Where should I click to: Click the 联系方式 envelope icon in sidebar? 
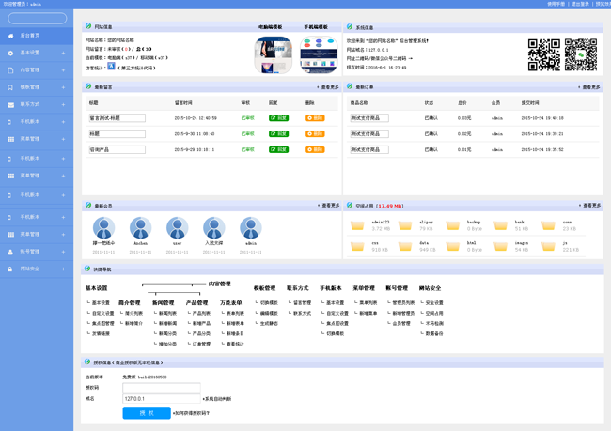11,104
